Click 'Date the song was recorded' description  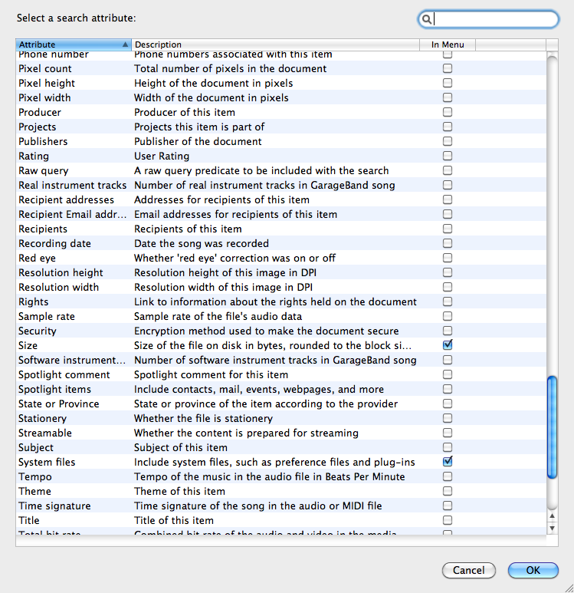pyautogui.click(x=202, y=243)
